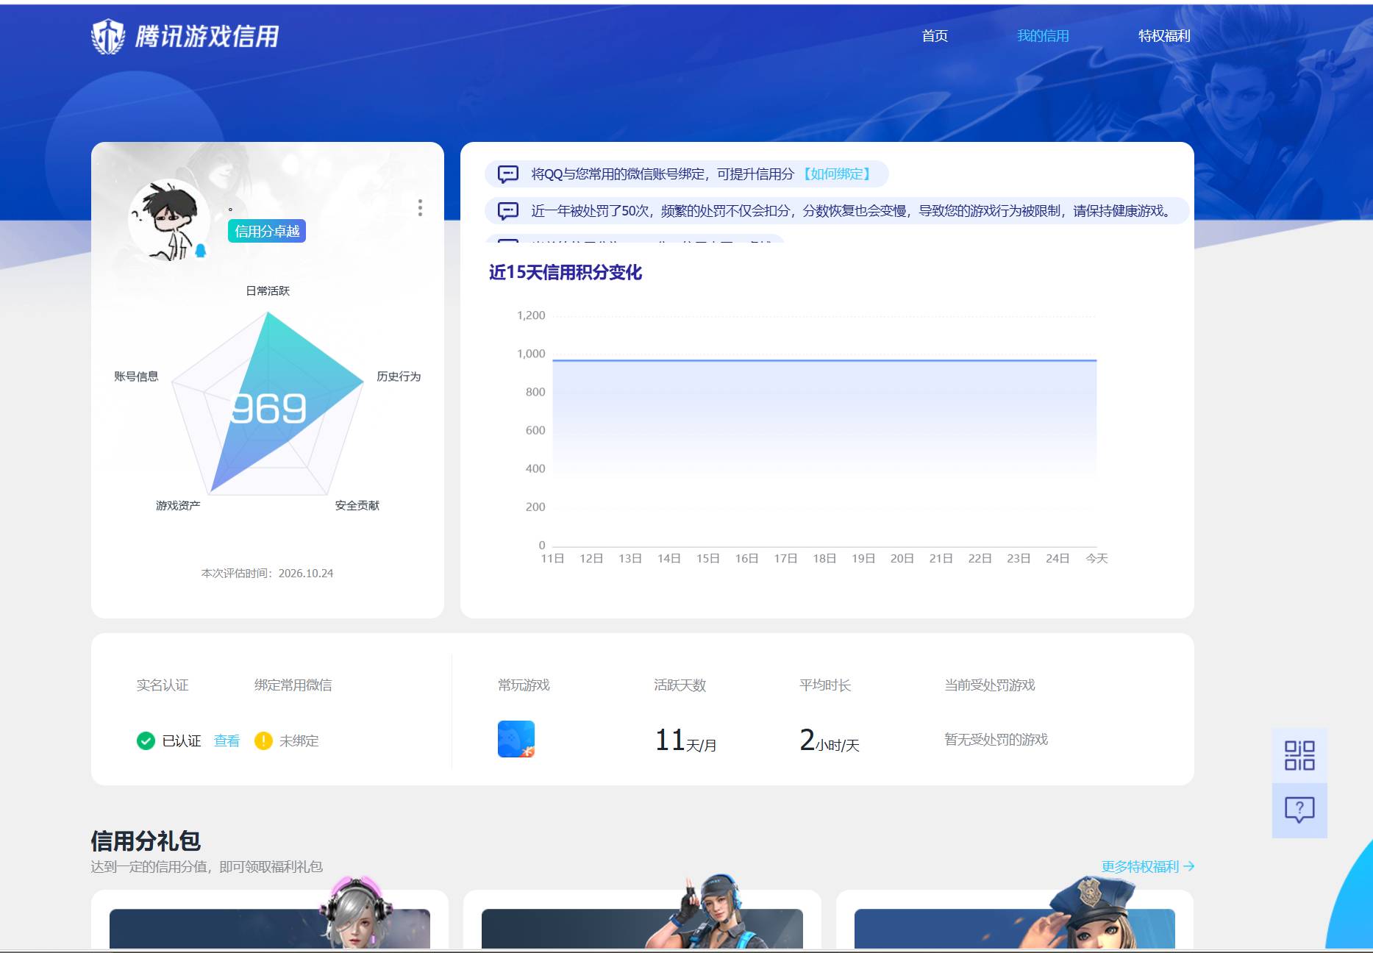1373x953 pixels.
Task: Open the gift card with saluting soldier
Action: [x=642, y=919]
